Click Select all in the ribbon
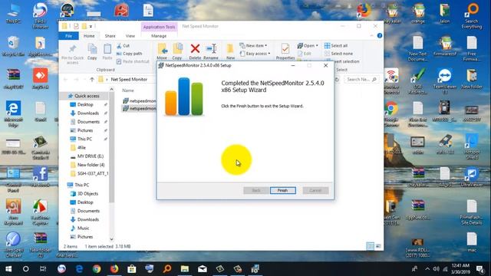Viewport: 491px width, 276px height. [x=336, y=46]
